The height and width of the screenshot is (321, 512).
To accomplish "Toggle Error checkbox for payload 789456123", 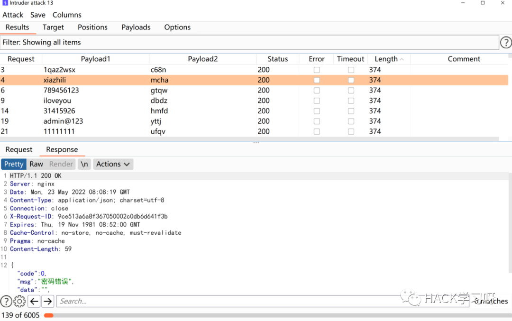I will click(x=317, y=91).
